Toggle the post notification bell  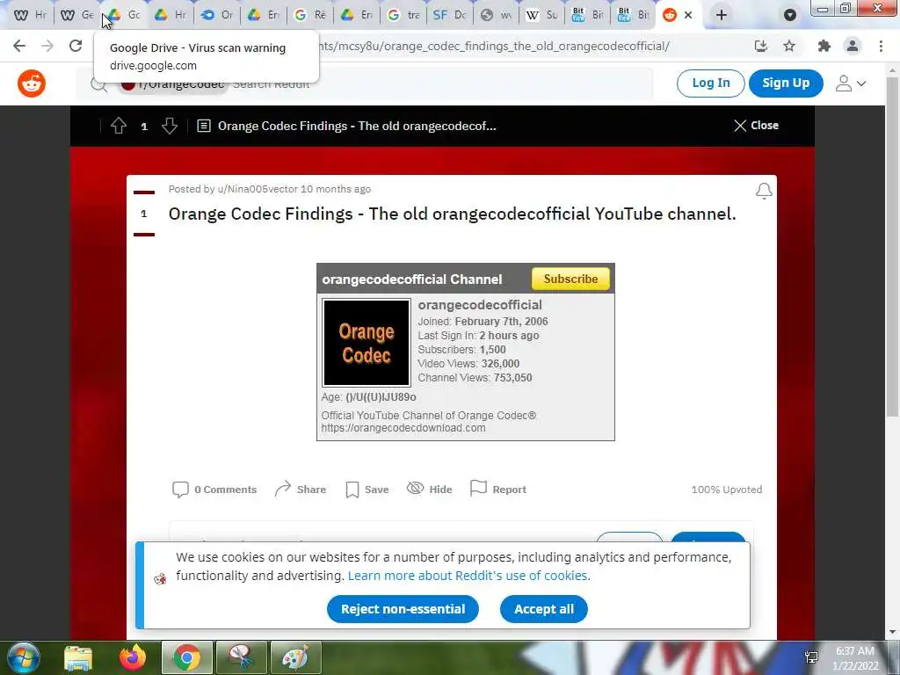click(764, 191)
